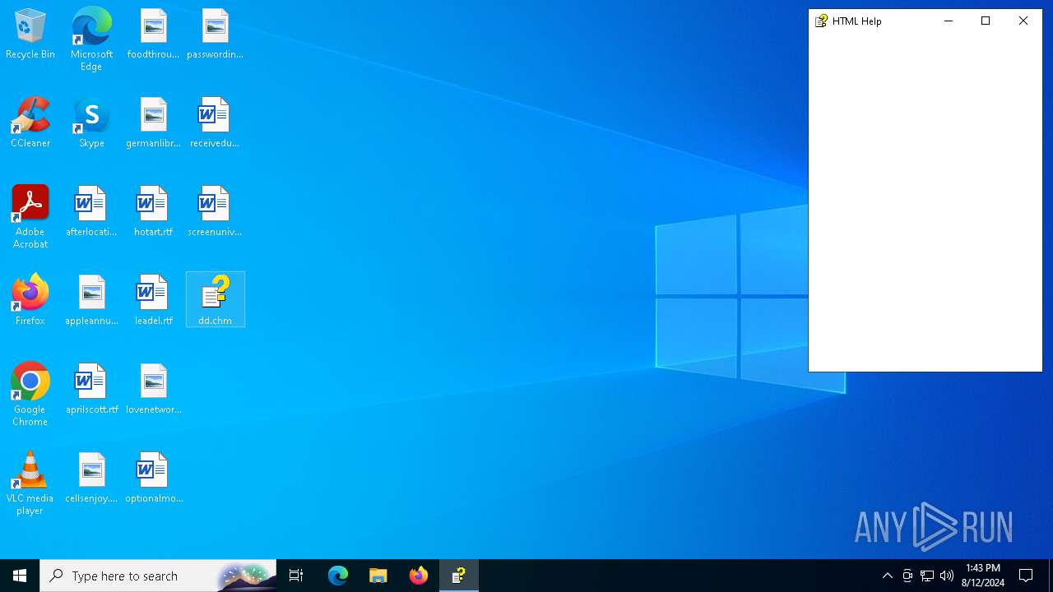Open the volume tray icon
1053x592 pixels.
[947, 576]
